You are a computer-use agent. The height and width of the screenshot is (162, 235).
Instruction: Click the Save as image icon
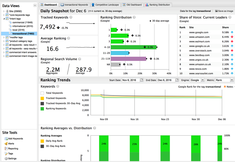point(216,11)
